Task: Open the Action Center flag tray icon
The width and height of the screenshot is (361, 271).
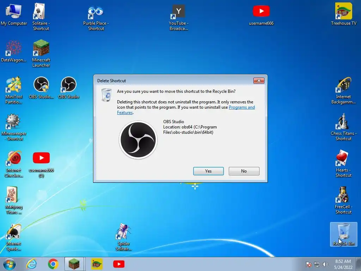Action: click(x=308, y=264)
